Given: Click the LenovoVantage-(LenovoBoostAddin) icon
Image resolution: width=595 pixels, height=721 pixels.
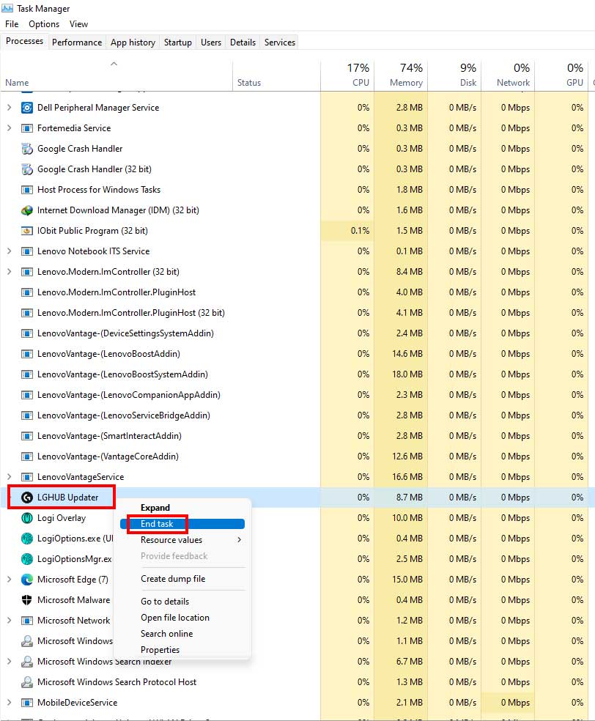Looking at the screenshot, I should point(27,354).
